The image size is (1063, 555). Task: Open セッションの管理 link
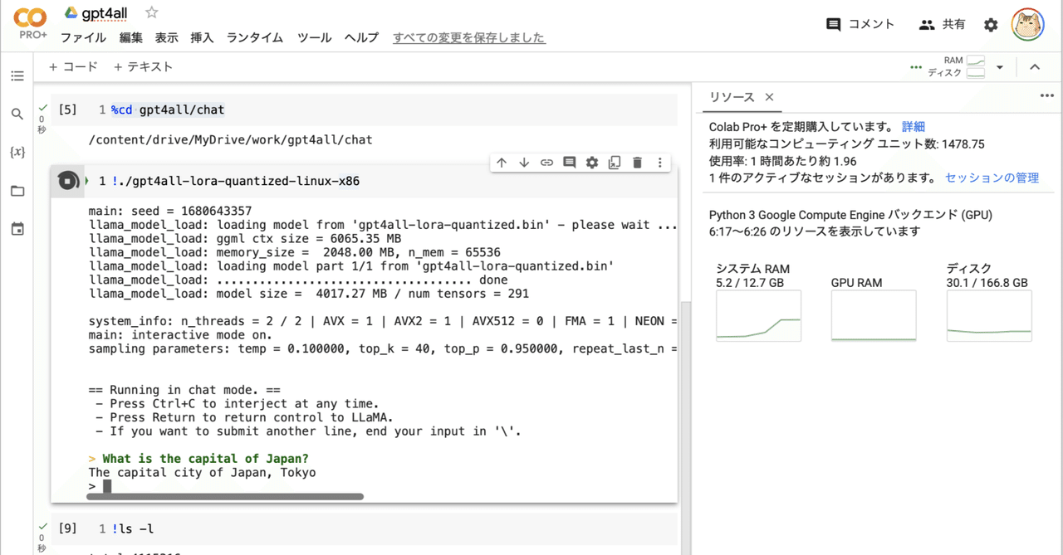pyautogui.click(x=992, y=178)
